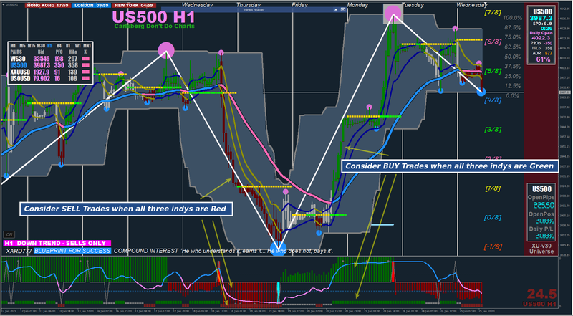Click the Monday day label

[x=357, y=5]
